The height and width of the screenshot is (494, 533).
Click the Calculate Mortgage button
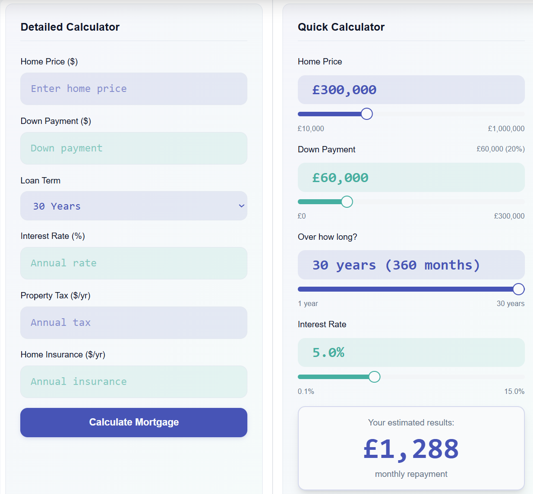point(133,422)
